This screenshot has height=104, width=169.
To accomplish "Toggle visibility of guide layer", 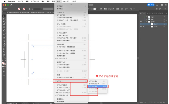I will pos(141,22).
